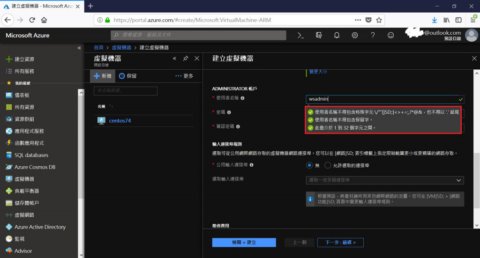Focus the filter by name field
The width and height of the screenshot is (480, 258).
[x=126, y=91]
